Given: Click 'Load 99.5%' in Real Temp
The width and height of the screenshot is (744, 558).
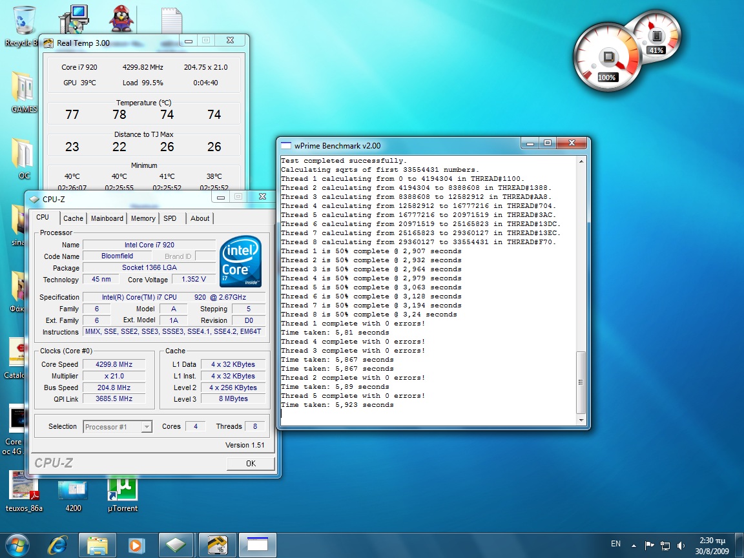Looking at the screenshot, I should click(143, 83).
